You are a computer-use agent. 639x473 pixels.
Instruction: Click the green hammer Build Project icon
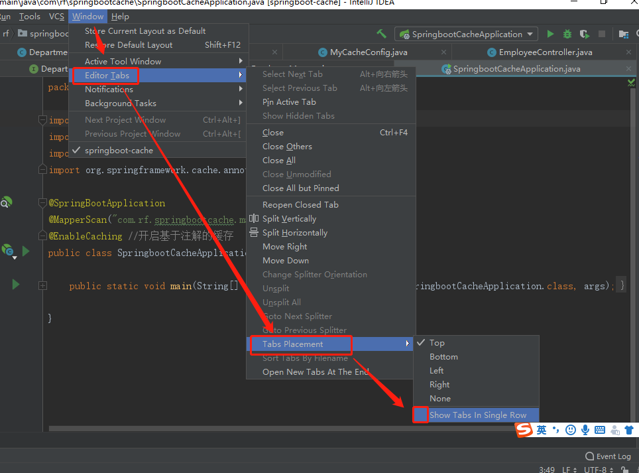point(381,34)
